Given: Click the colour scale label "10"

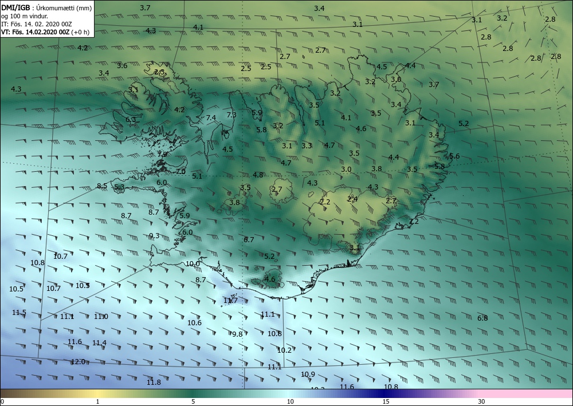Looking at the screenshot, I should [290, 401].
